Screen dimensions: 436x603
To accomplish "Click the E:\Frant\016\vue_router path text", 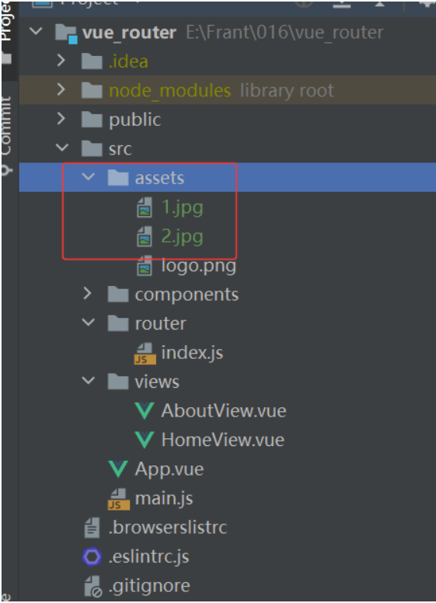I will (x=285, y=33).
